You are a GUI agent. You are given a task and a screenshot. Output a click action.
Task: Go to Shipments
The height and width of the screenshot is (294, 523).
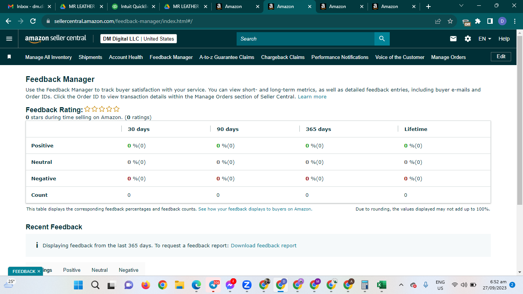(90, 57)
